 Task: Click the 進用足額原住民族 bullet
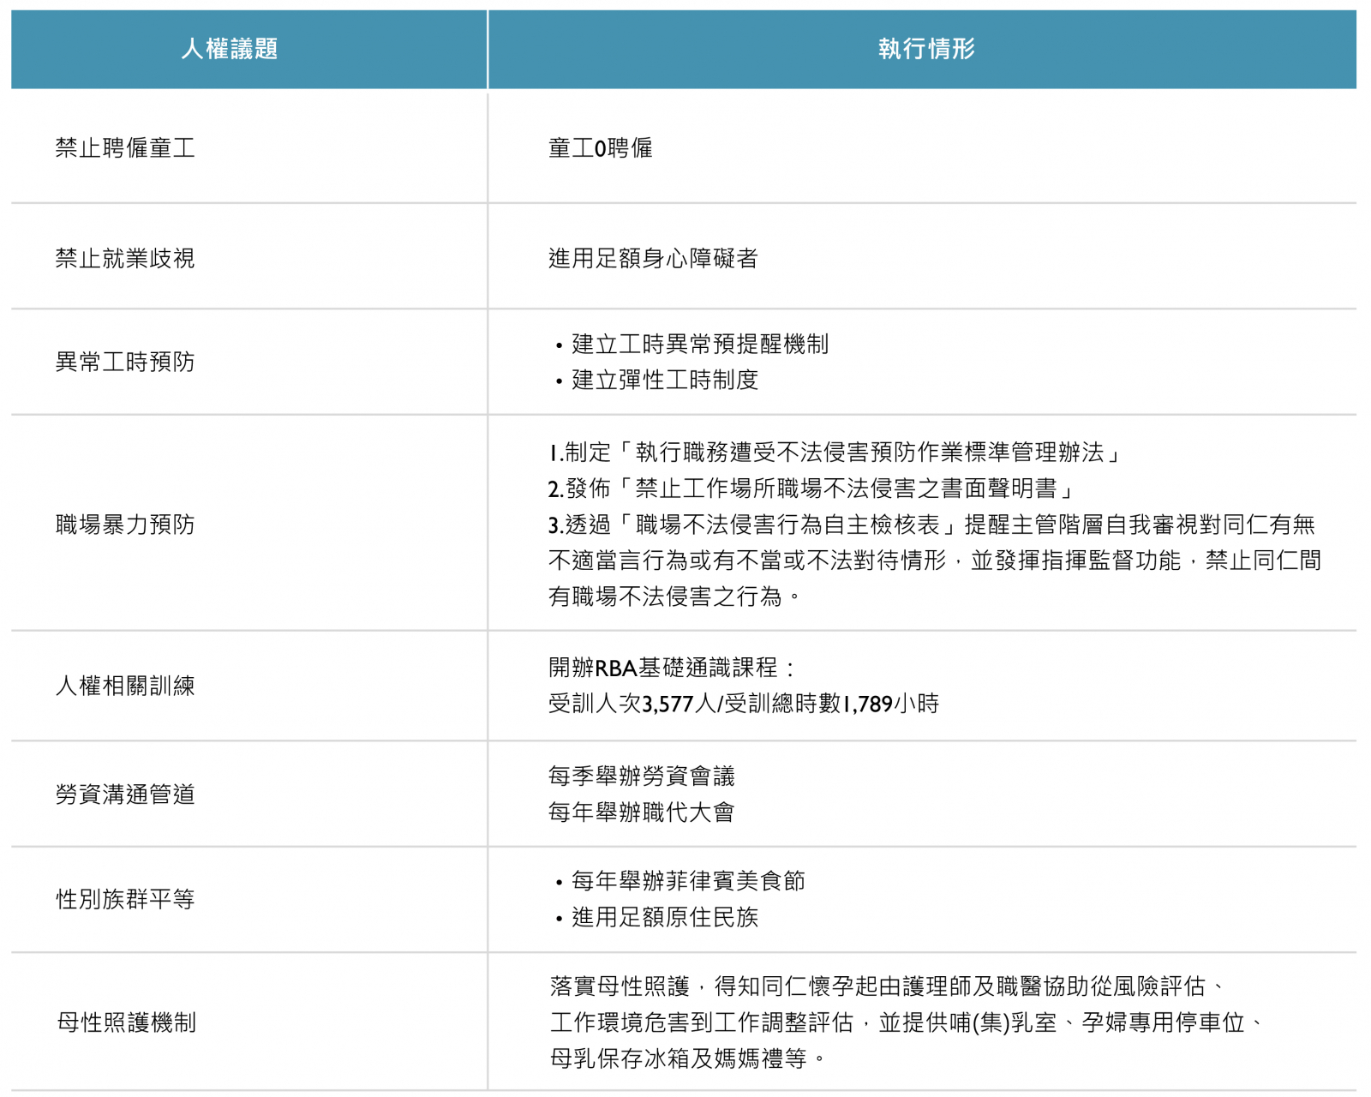coord(665,917)
